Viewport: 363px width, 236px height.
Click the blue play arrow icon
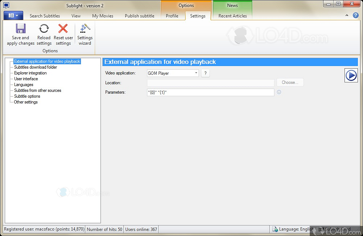351,75
